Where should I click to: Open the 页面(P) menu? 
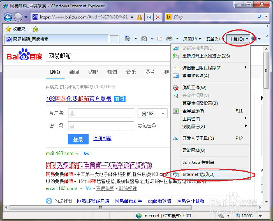pyautogui.click(x=192, y=39)
